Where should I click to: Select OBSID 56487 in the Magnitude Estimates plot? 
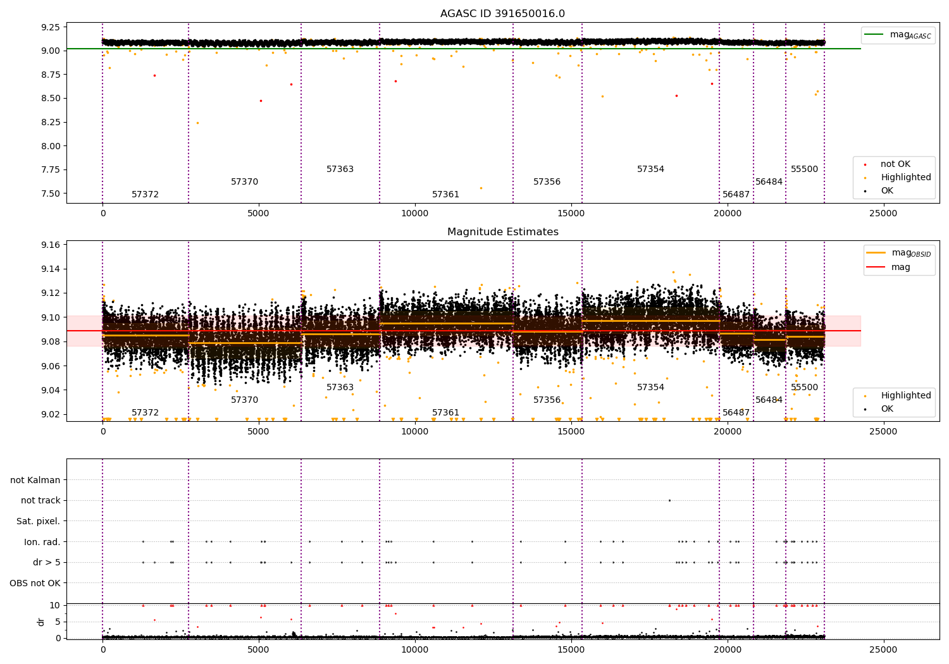pos(736,413)
